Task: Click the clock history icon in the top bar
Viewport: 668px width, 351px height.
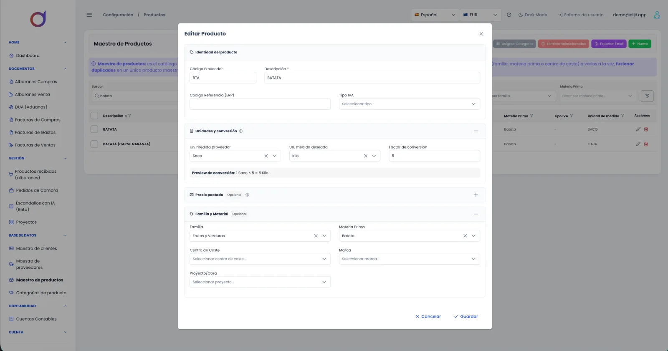Action: coord(509,15)
